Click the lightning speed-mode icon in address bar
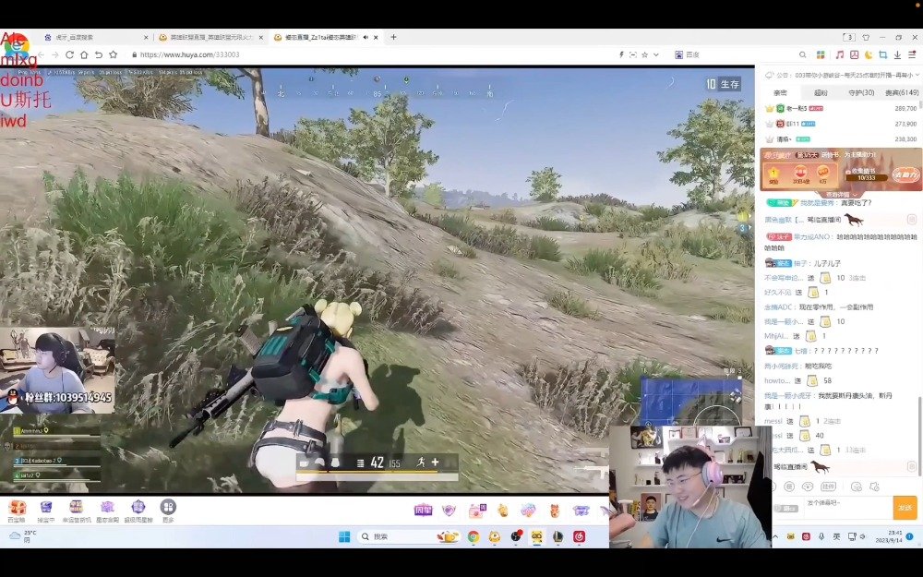The width and height of the screenshot is (923, 577). pos(621,54)
